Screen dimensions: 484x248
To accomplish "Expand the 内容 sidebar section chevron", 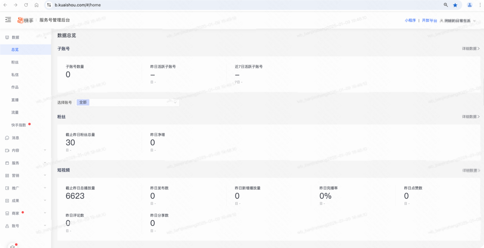I will (45, 150).
